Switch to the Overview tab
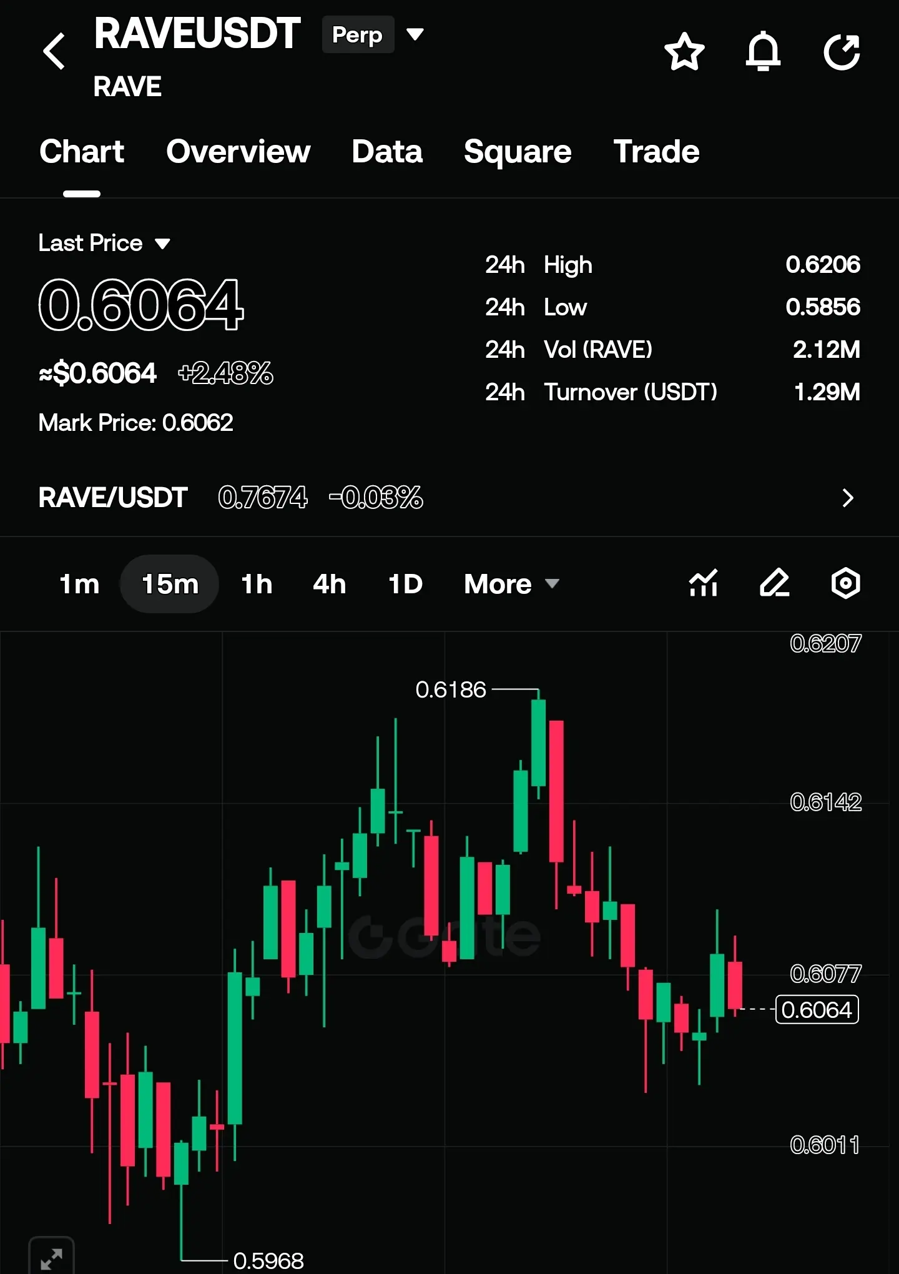Screen dimensions: 899x1274 tap(238, 152)
